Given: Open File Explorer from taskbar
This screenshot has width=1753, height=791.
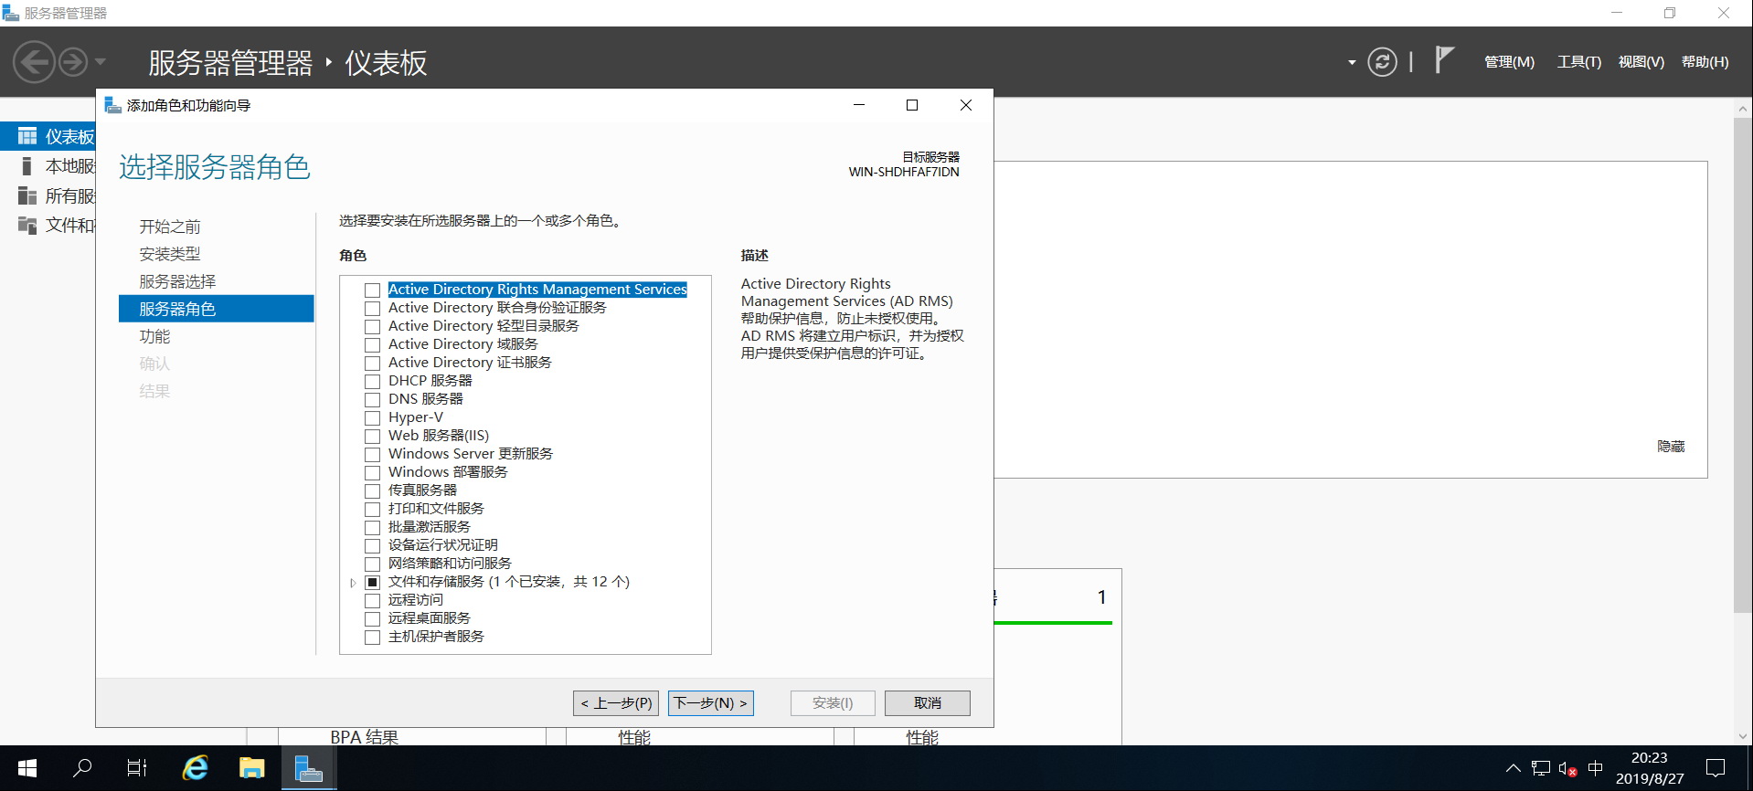Looking at the screenshot, I should click(251, 768).
